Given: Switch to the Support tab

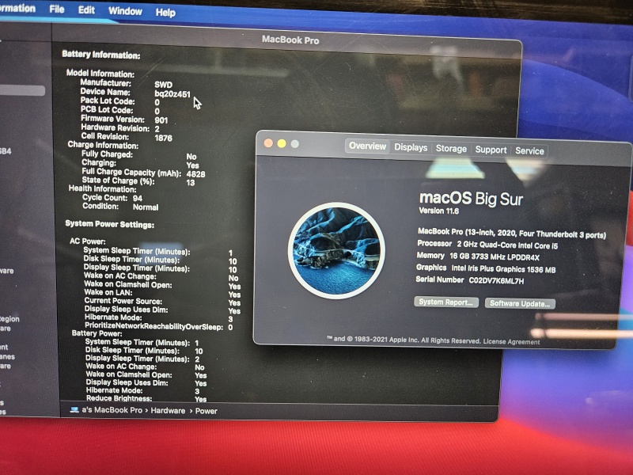Looking at the screenshot, I should click(x=491, y=150).
